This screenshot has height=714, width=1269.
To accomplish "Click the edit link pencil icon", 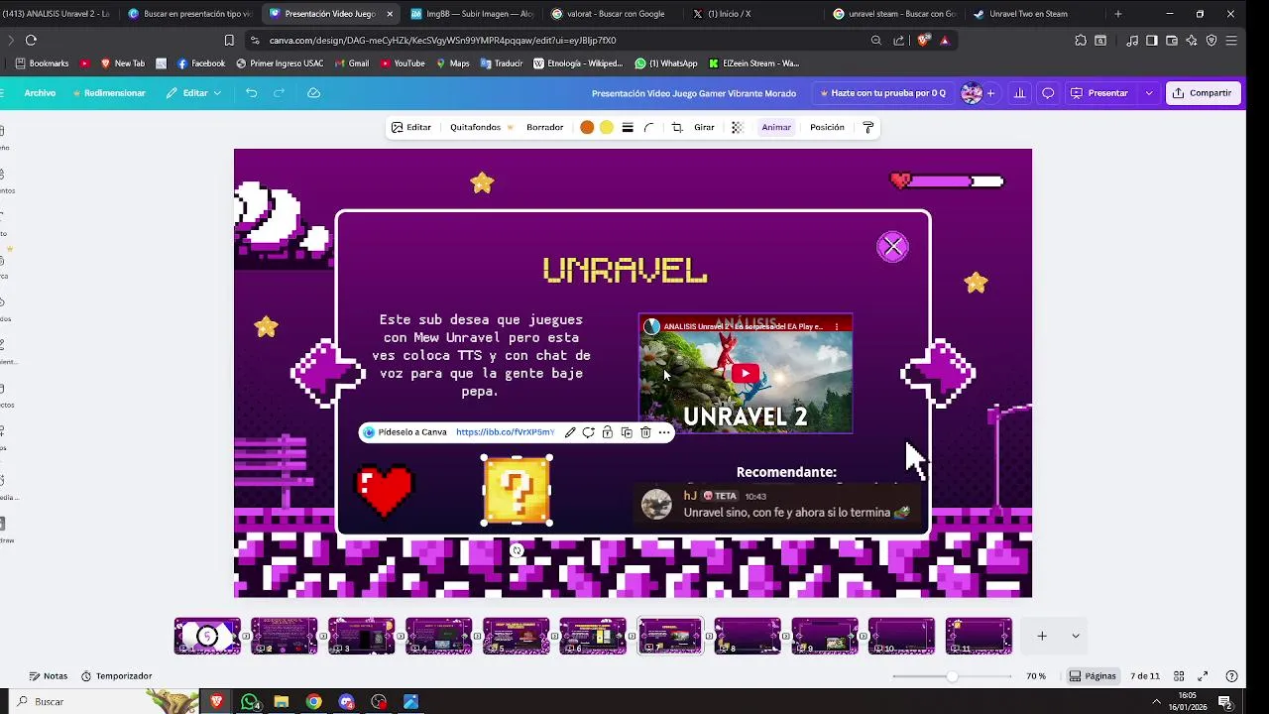I will [570, 432].
